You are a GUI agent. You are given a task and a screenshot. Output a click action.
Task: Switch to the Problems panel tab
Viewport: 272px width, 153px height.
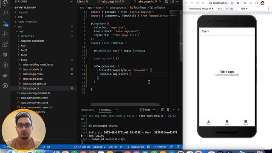pyautogui.click(x=87, y=110)
